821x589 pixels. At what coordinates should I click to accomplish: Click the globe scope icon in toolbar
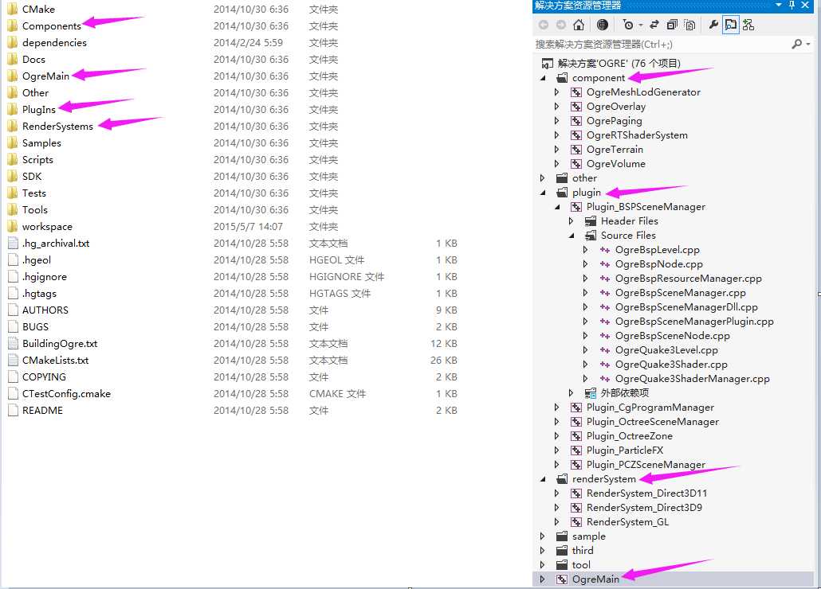pos(603,25)
